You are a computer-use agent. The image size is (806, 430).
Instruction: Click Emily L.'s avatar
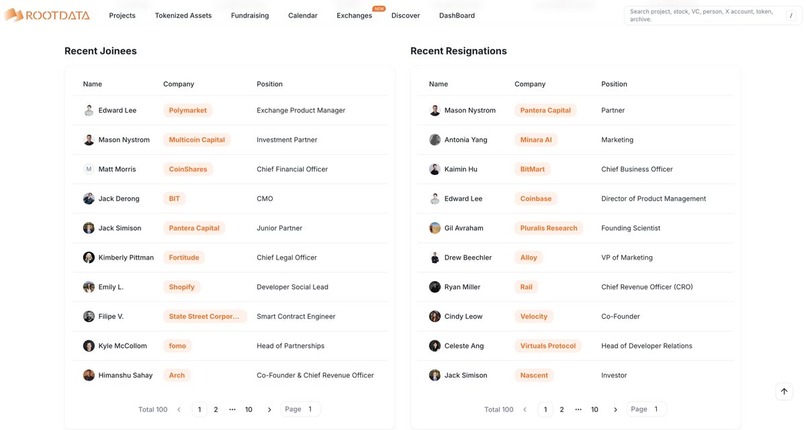click(89, 287)
